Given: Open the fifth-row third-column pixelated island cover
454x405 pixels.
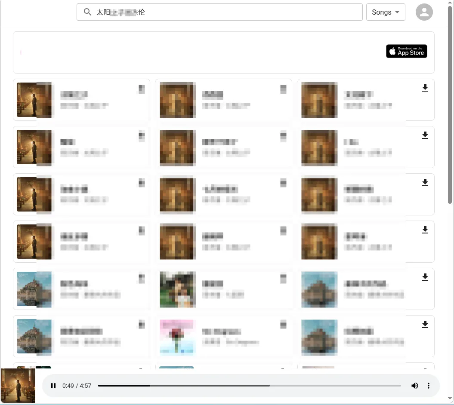Looking at the screenshot, I should pyautogui.click(x=319, y=289).
